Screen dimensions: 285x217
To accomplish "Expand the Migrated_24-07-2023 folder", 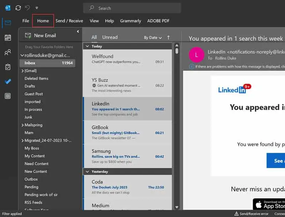I will pyautogui.click(x=22, y=140).
